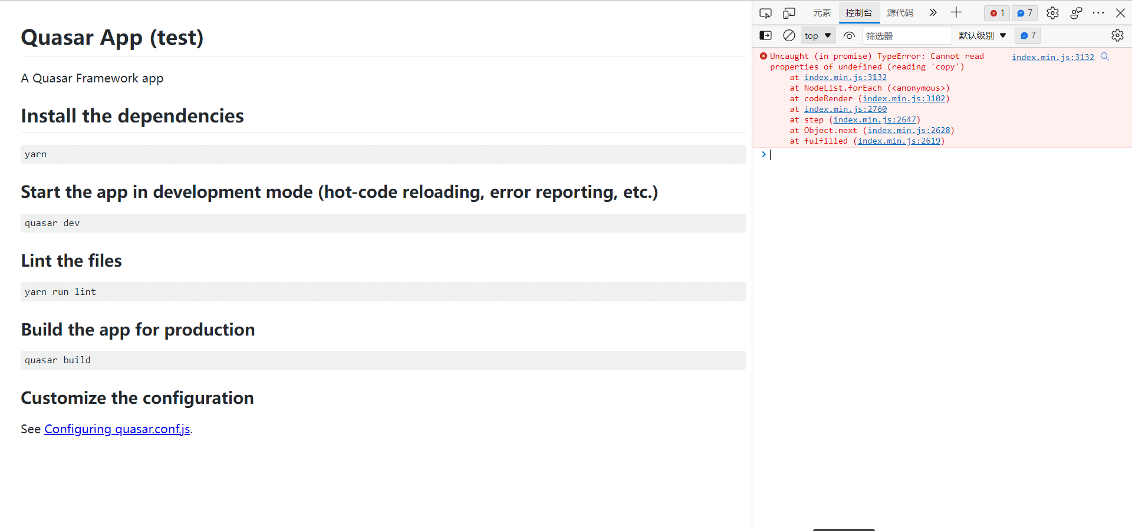Screen dimensions: 1132x531
Task: Click the 筛选器 filter input field
Action: (907, 35)
